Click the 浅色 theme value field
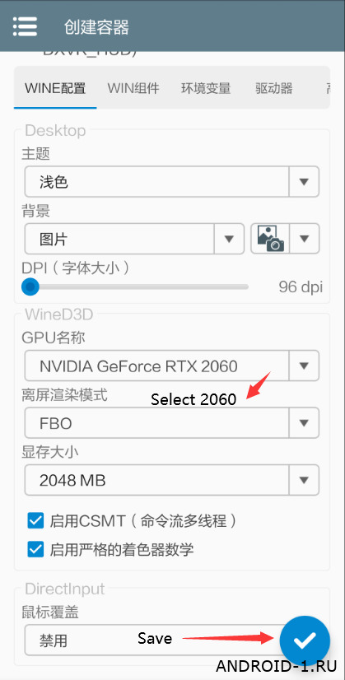Screen dimensions: 345x680 point(156,181)
